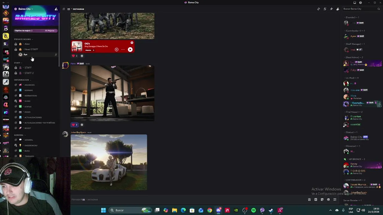Click the Buscar Baires City search field
Viewport: 383px width, 215px height.
point(361,9)
